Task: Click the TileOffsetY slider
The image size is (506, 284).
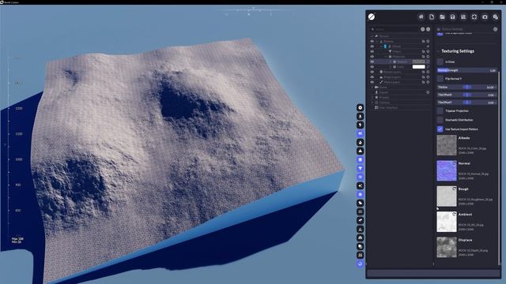Action: [x=466, y=103]
